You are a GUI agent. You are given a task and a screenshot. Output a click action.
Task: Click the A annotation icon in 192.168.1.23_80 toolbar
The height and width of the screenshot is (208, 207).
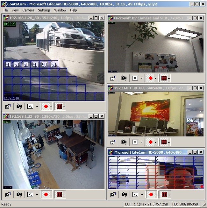[x=30, y=195]
